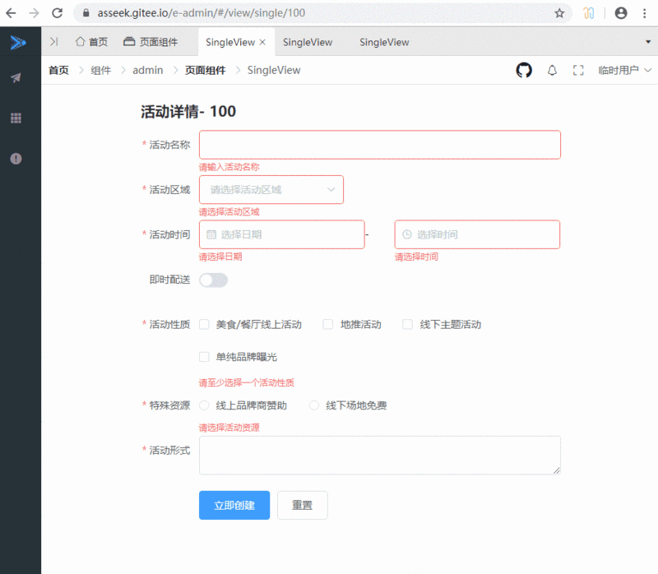The image size is (658, 574).
Task: Switch to the second SingleView tab
Action: (308, 42)
